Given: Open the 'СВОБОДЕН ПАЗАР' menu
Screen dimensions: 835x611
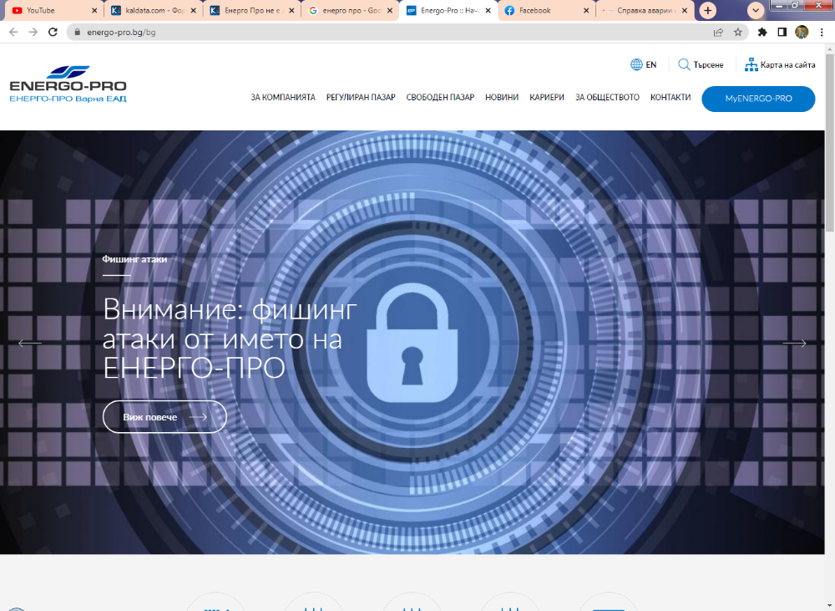Looking at the screenshot, I should tap(440, 98).
